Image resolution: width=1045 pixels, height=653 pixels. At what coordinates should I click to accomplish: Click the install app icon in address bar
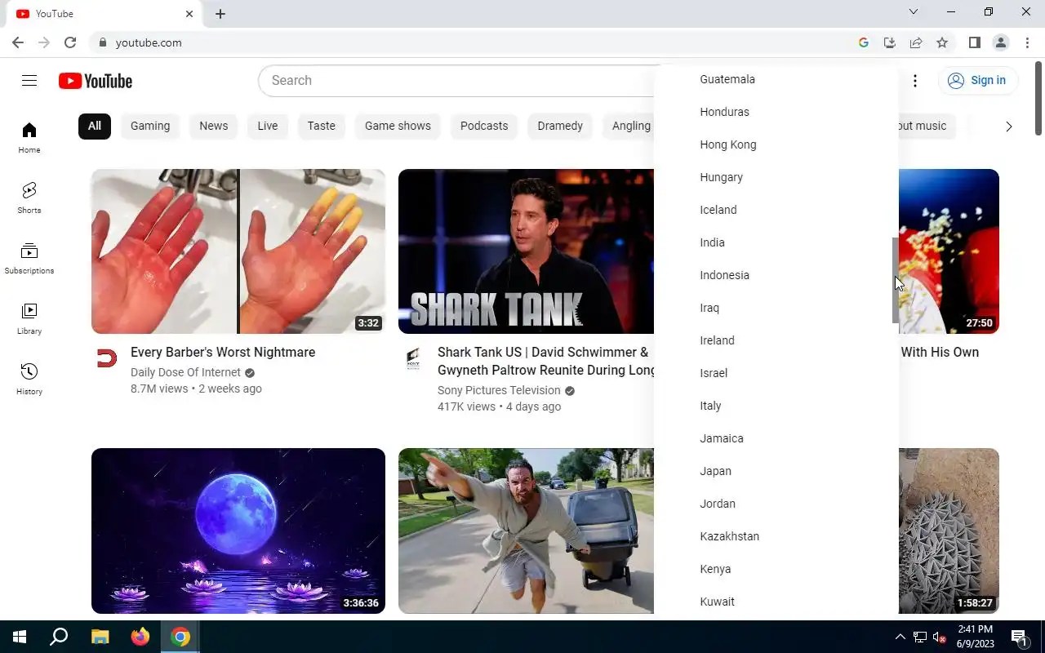[890, 42]
